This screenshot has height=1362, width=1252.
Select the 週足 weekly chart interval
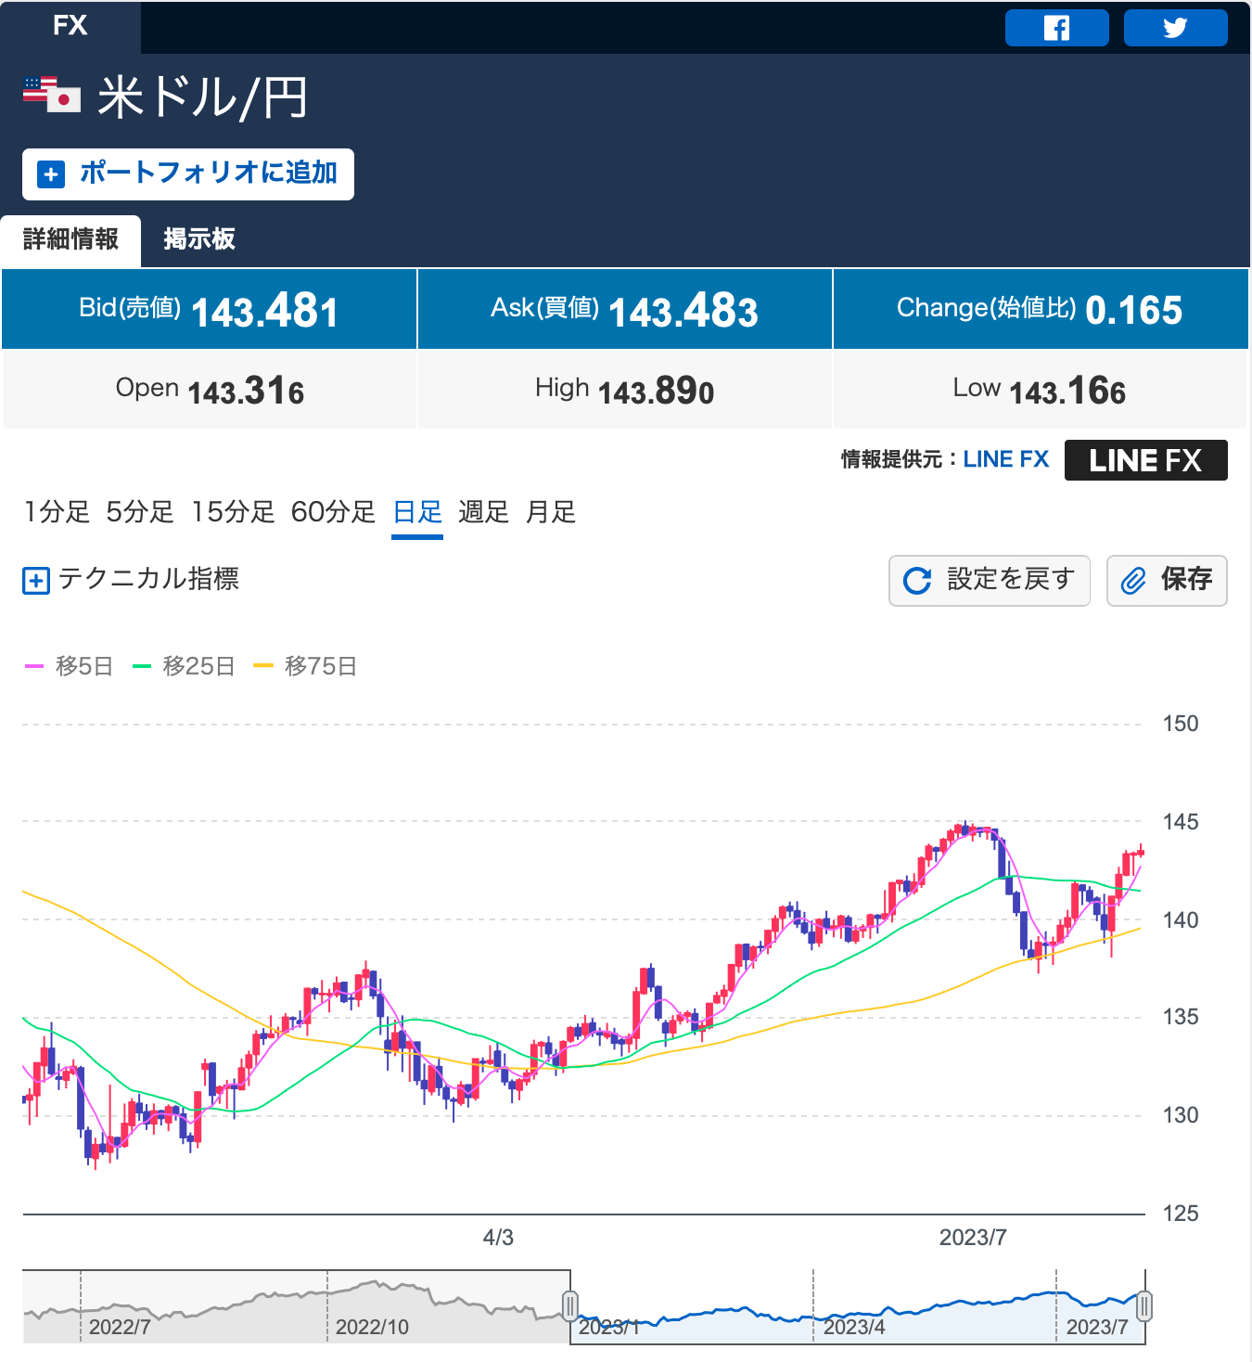tap(483, 512)
